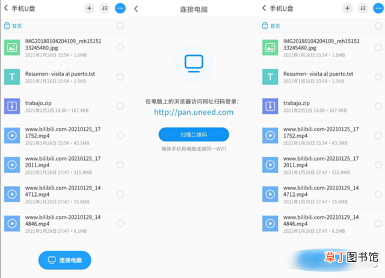Select all via 首页 row circle, right panel
This screenshot has height=278, width=385.
[378, 26]
